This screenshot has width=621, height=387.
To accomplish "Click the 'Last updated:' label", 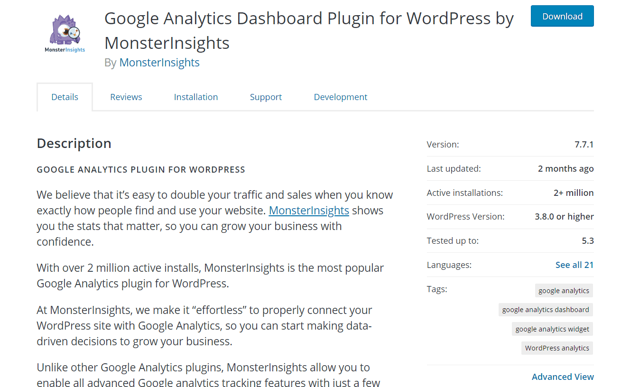I will pos(454,169).
